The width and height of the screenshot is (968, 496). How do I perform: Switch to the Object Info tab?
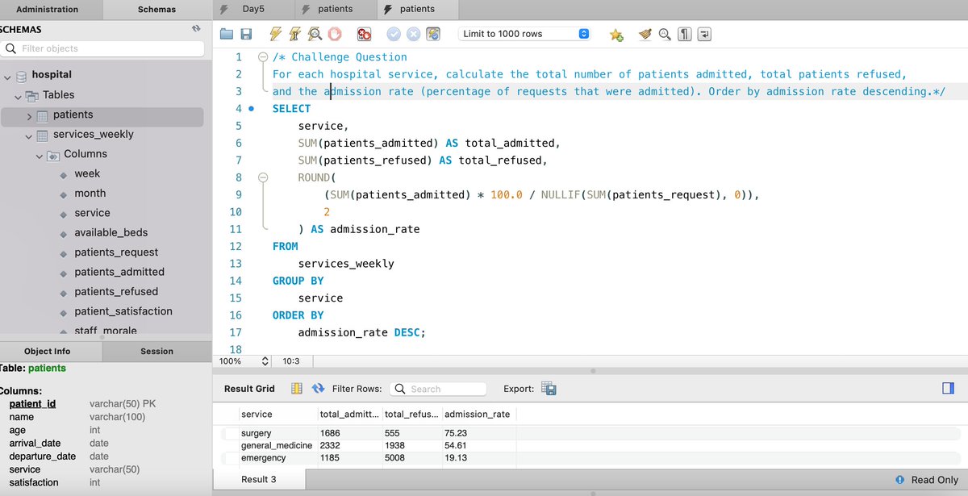click(x=48, y=351)
